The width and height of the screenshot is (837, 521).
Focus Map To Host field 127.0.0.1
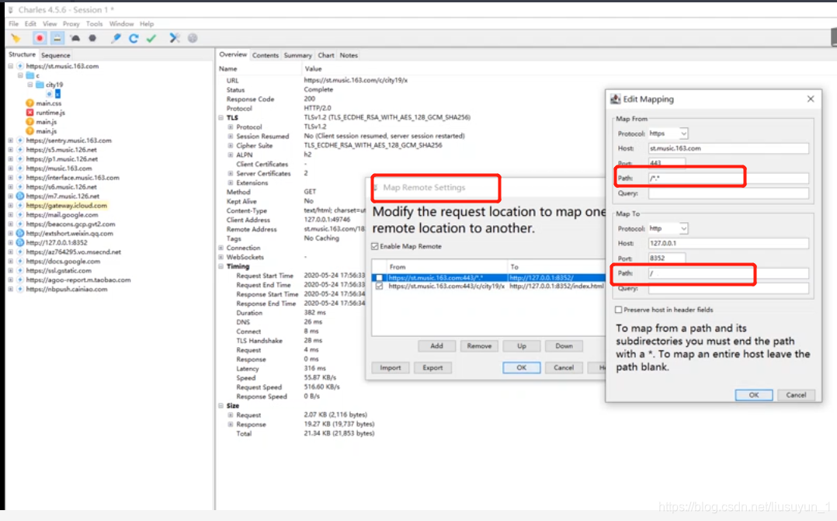coord(728,244)
